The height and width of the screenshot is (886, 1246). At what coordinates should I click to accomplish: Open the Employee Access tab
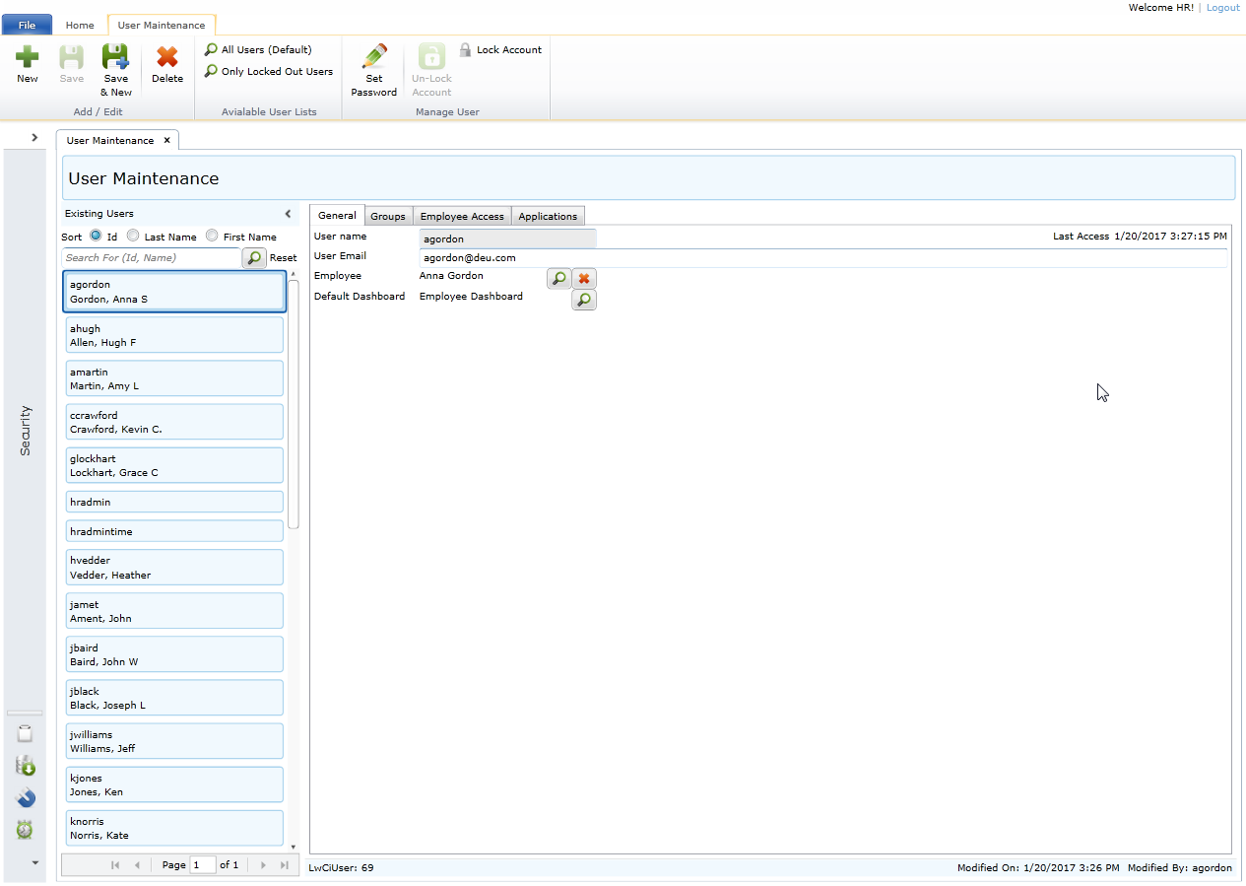462,216
